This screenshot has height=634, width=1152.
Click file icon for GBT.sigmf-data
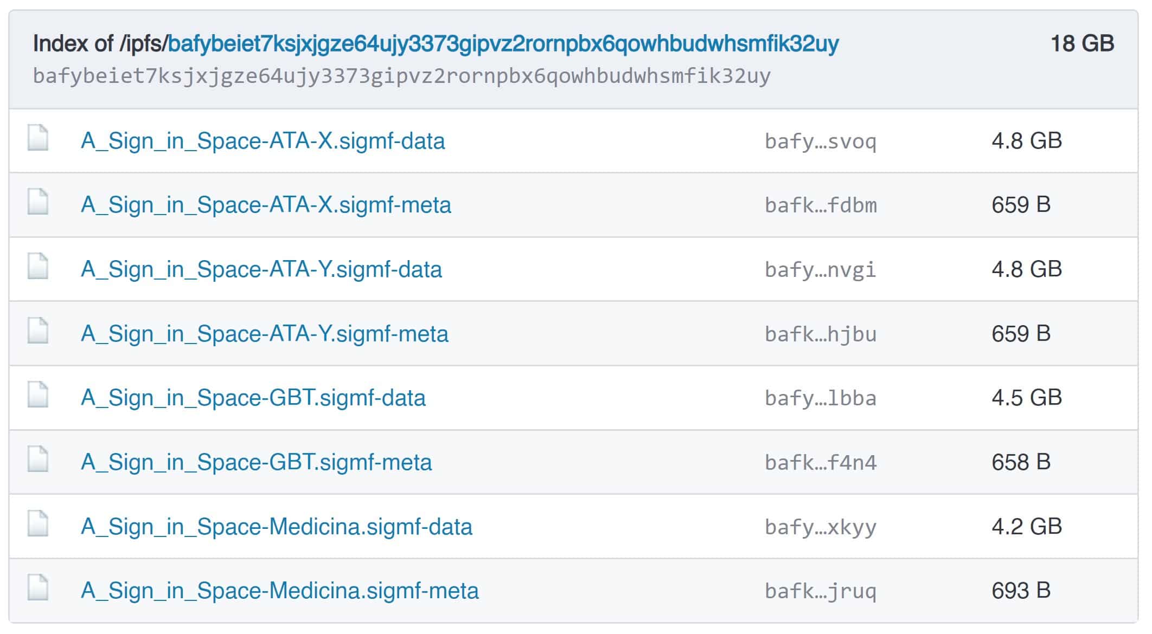point(38,394)
